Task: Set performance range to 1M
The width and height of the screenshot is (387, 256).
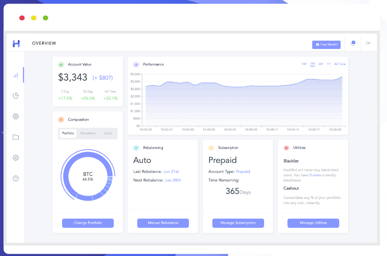Action: click(x=312, y=64)
